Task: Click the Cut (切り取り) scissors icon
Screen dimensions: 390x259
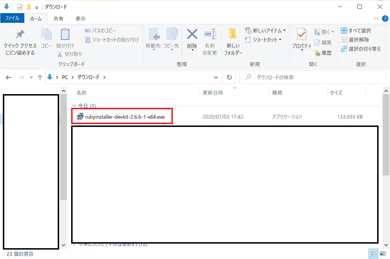Action: (x=60, y=54)
